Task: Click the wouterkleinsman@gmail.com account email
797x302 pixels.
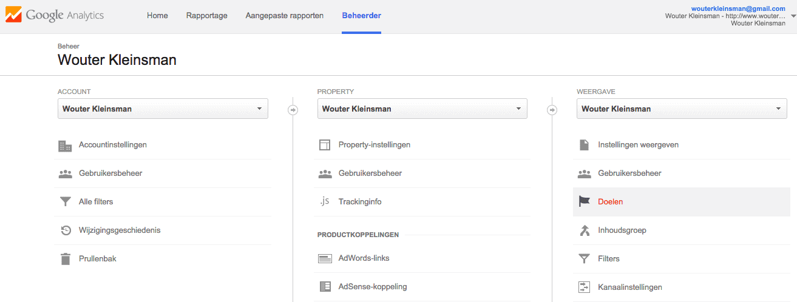Action: point(738,8)
